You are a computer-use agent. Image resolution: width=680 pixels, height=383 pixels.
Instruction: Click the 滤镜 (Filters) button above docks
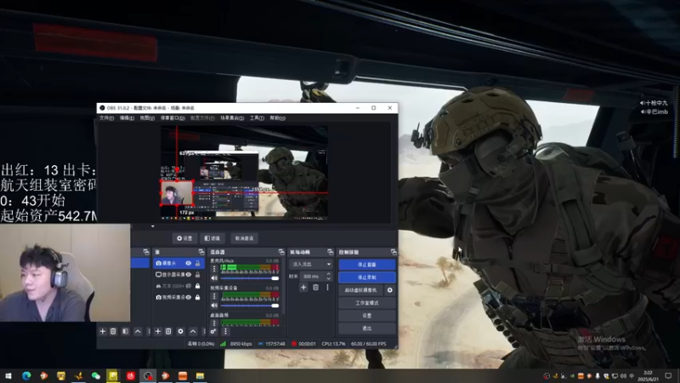(x=212, y=238)
